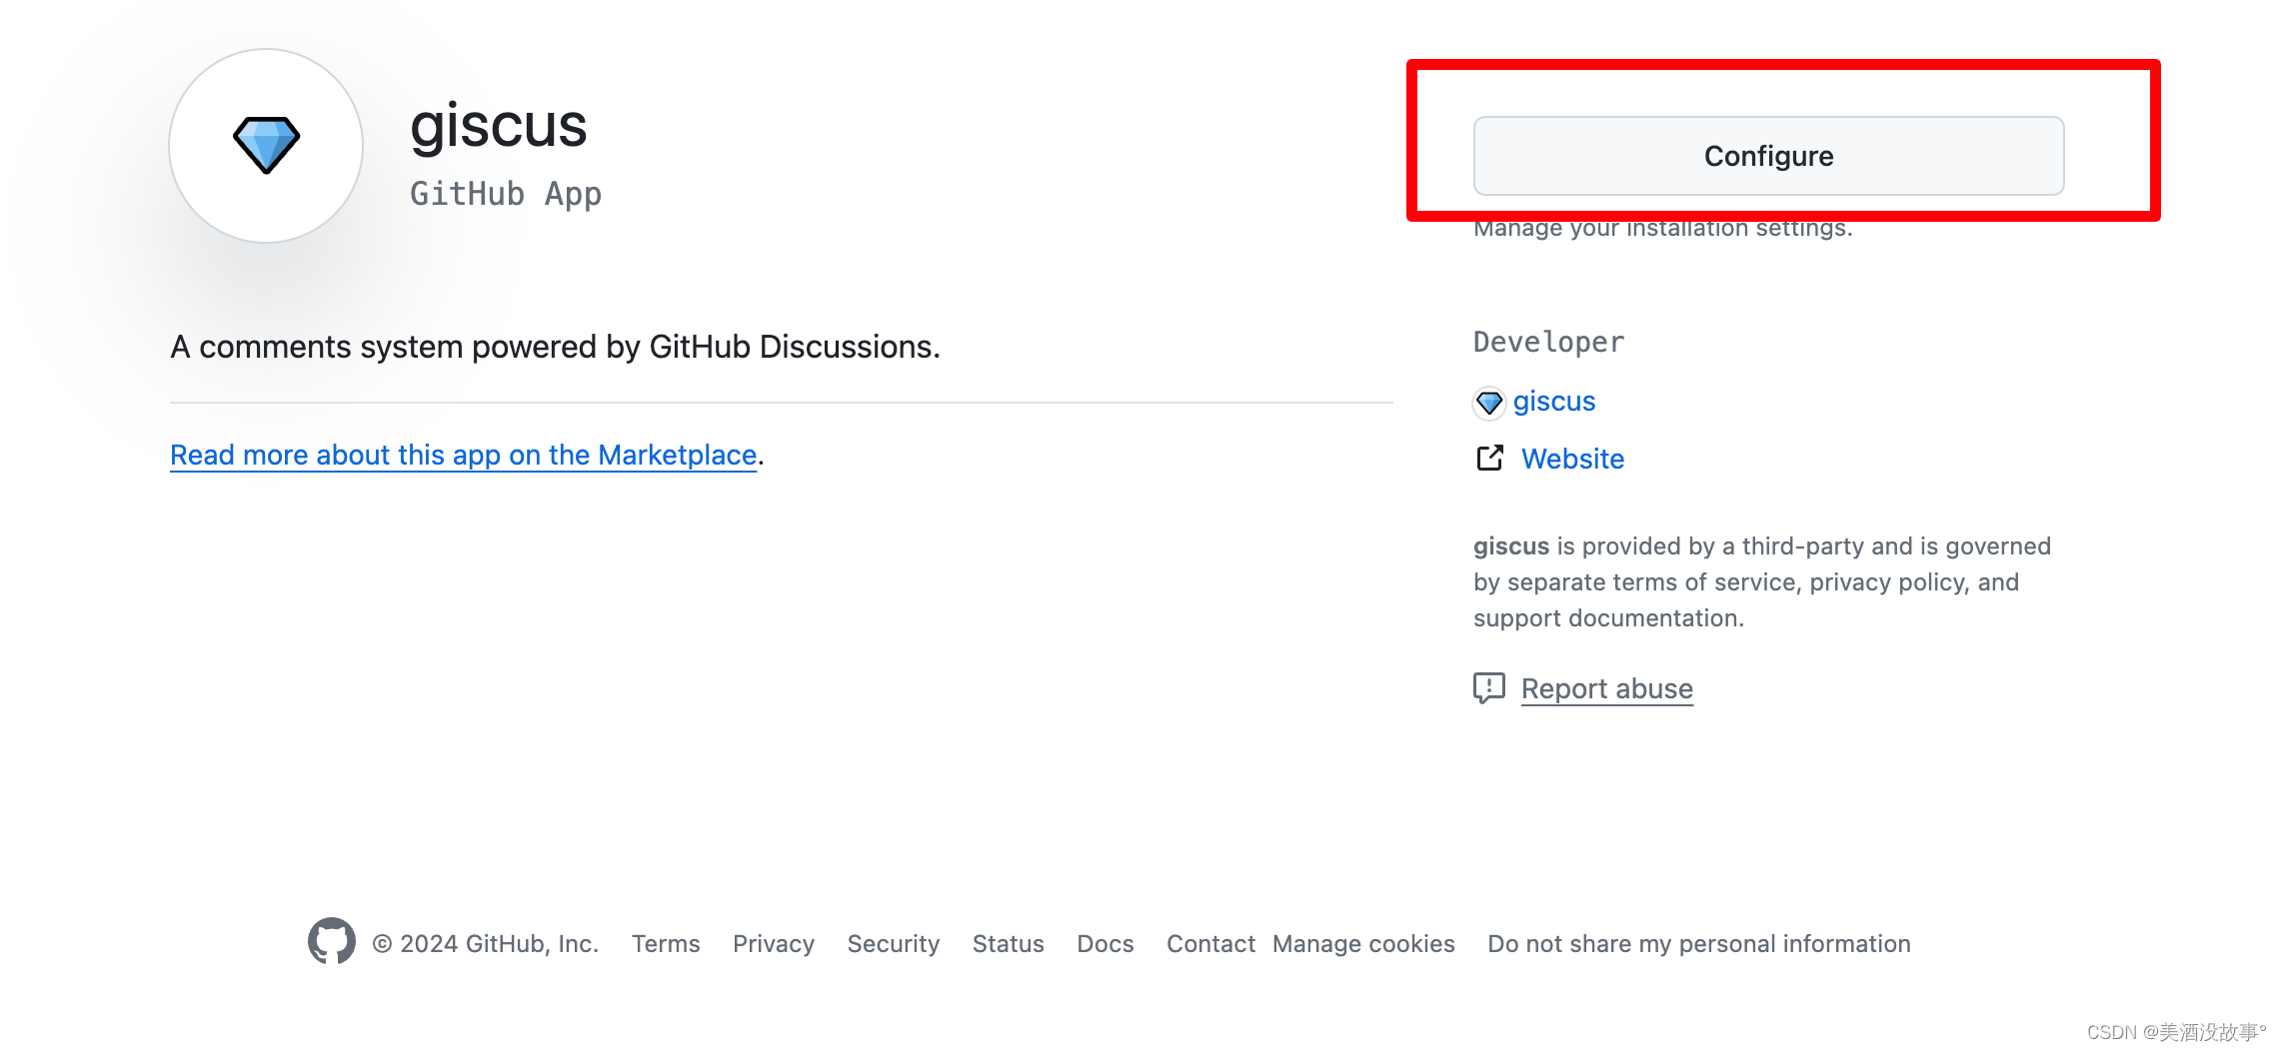Screen dimensions: 2281x1051
Task: Click the external link icon beside Website
Action: coord(1489,458)
